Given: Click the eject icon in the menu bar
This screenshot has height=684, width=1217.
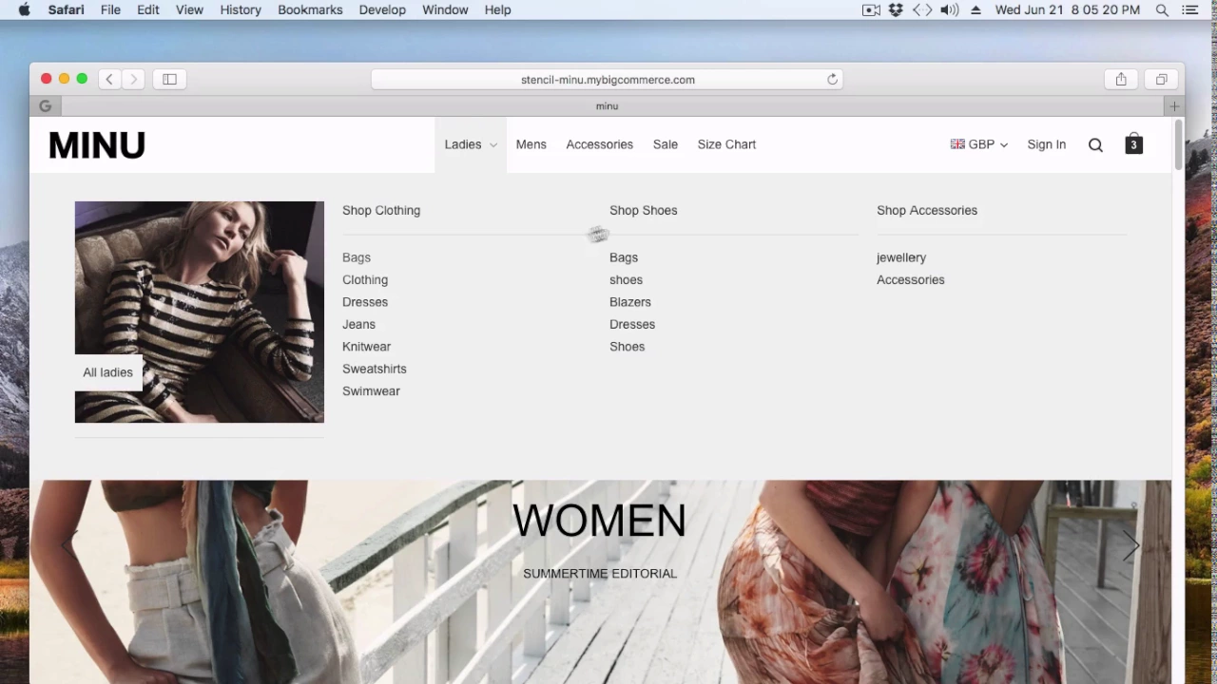Looking at the screenshot, I should coord(976,9).
